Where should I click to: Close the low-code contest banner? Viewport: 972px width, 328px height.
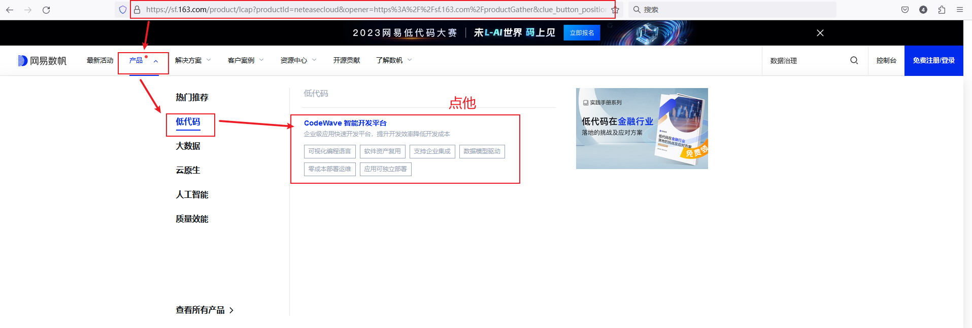[820, 33]
